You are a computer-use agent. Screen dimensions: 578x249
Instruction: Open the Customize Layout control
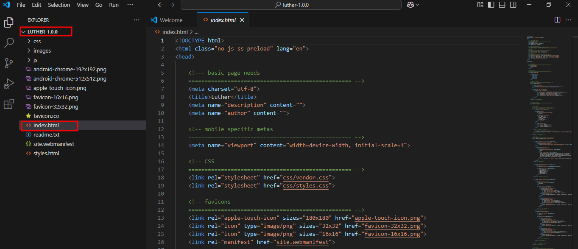click(x=480, y=5)
